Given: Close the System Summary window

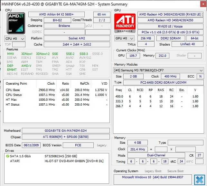Looking at the screenshot, I should click(203, 4).
